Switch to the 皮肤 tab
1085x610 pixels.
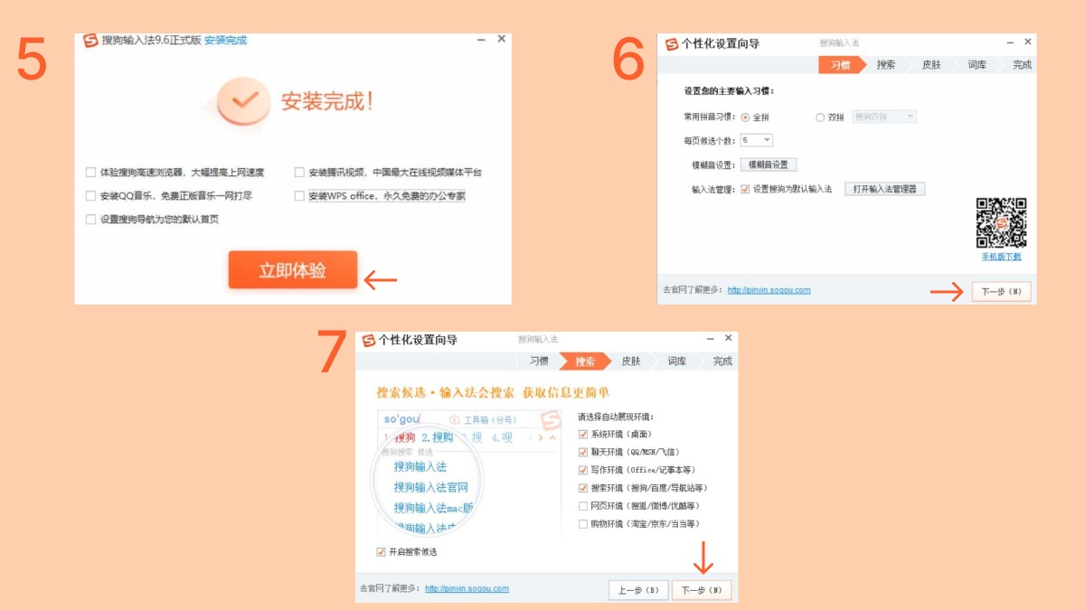click(930, 64)
